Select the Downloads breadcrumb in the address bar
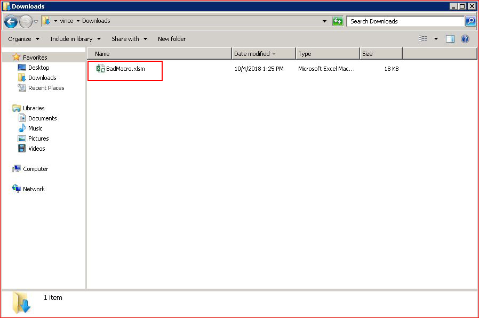 (96, 21)
